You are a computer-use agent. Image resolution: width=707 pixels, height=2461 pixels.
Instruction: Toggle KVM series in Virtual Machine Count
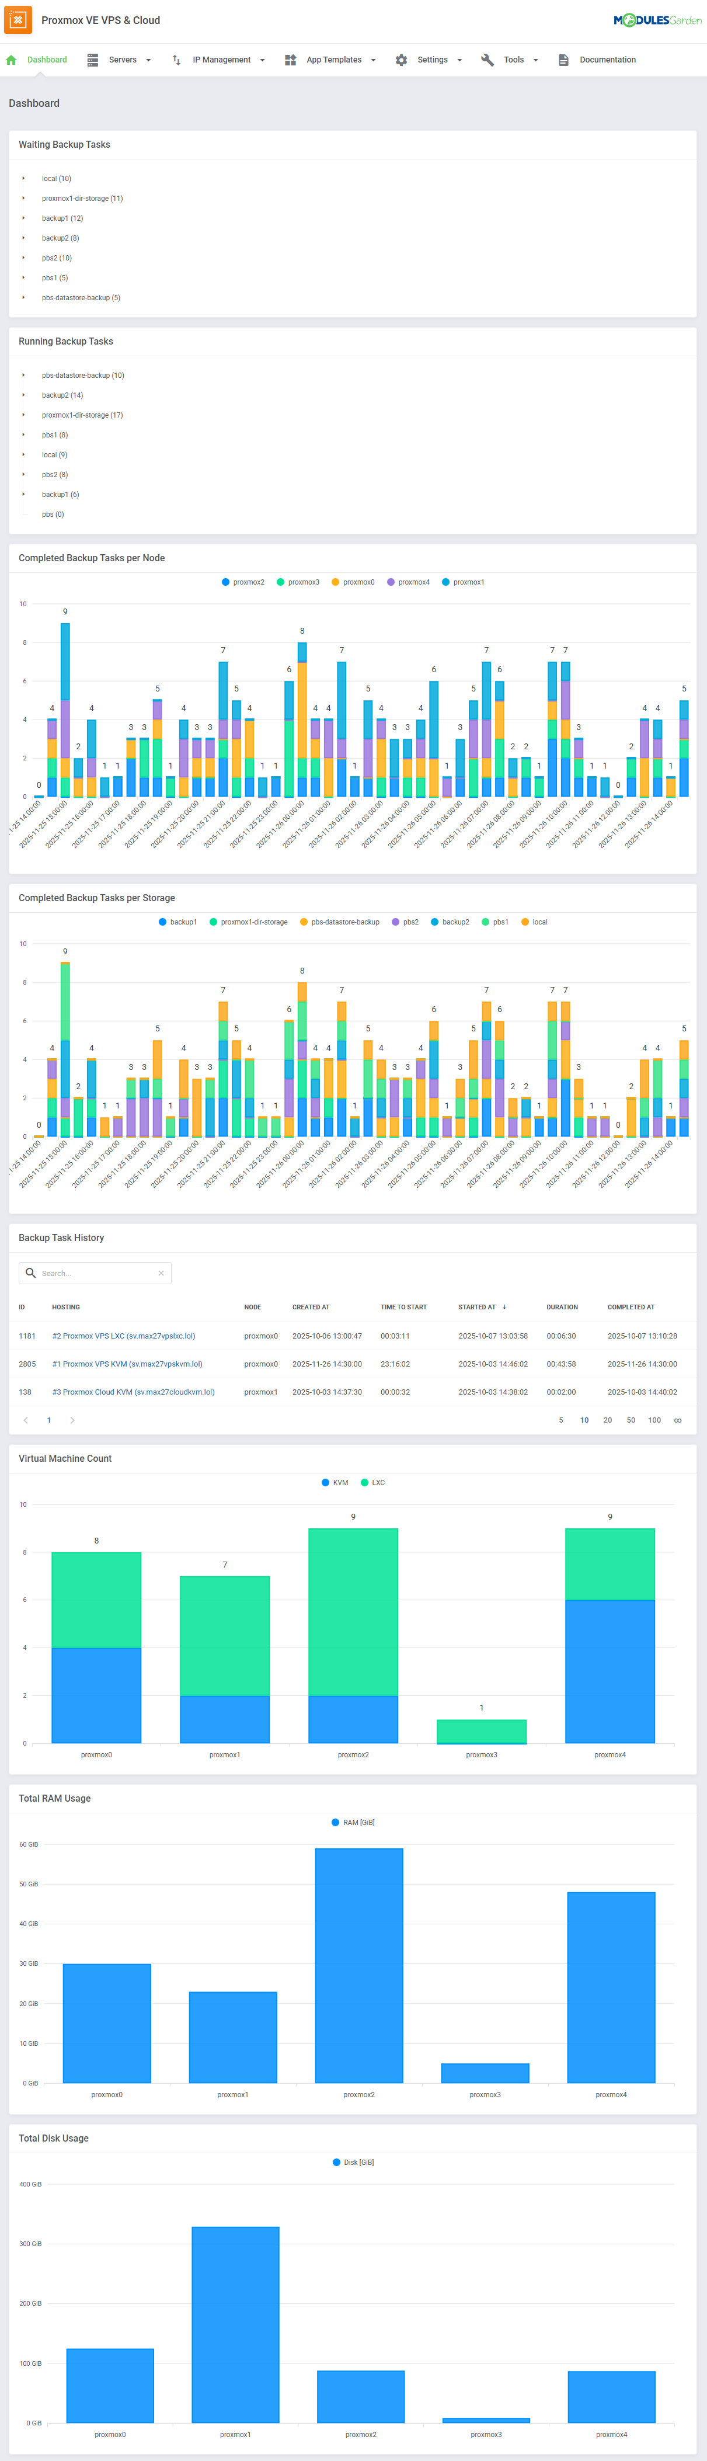pos(335,1483)
